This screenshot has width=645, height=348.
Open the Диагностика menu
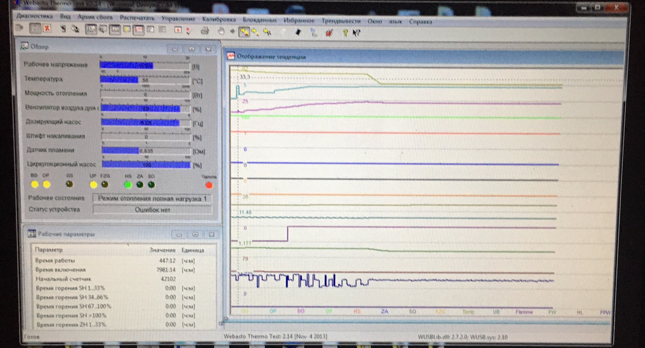click(35, 16)
